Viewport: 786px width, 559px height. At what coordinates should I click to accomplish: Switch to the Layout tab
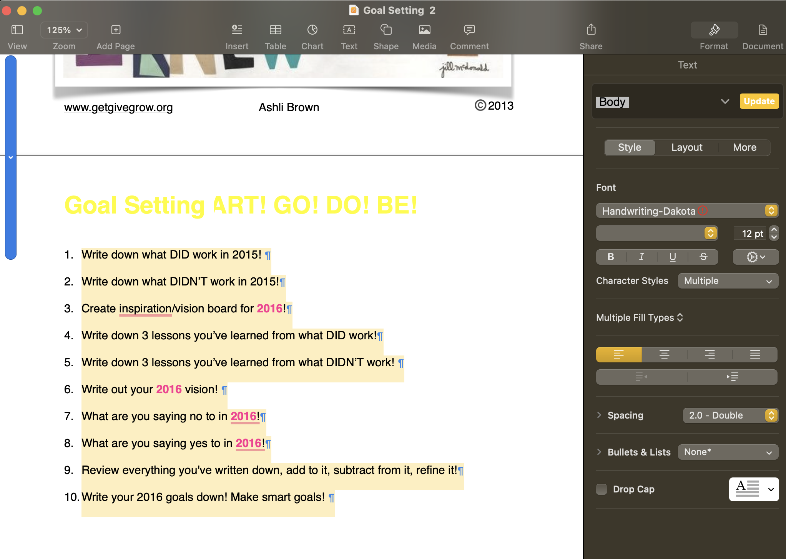(x=687, y=147)
